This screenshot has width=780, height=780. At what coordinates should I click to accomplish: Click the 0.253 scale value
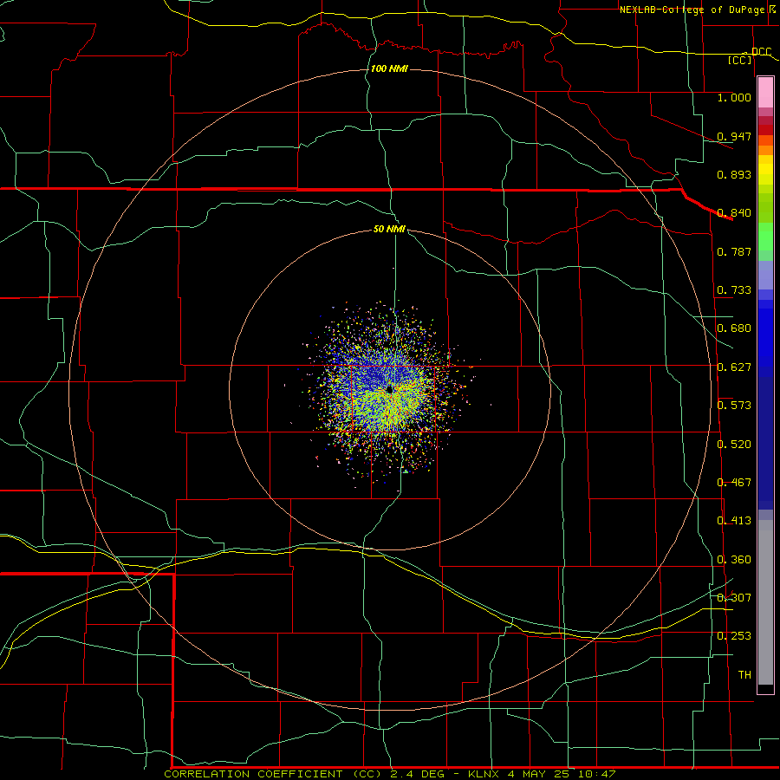click(x=734, y=636)
